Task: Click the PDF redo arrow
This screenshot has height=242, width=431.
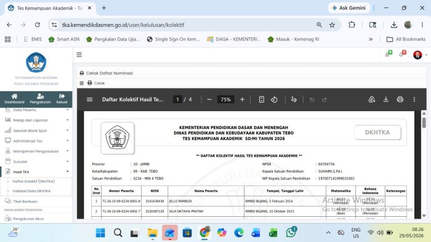Action: tap(324, 100)
